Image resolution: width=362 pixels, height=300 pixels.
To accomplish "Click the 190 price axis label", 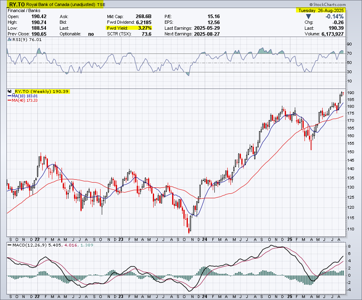I will [x=351, y=93].
